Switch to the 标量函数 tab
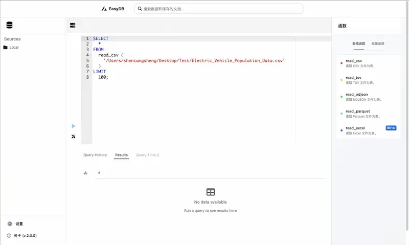 coord(378,44)
